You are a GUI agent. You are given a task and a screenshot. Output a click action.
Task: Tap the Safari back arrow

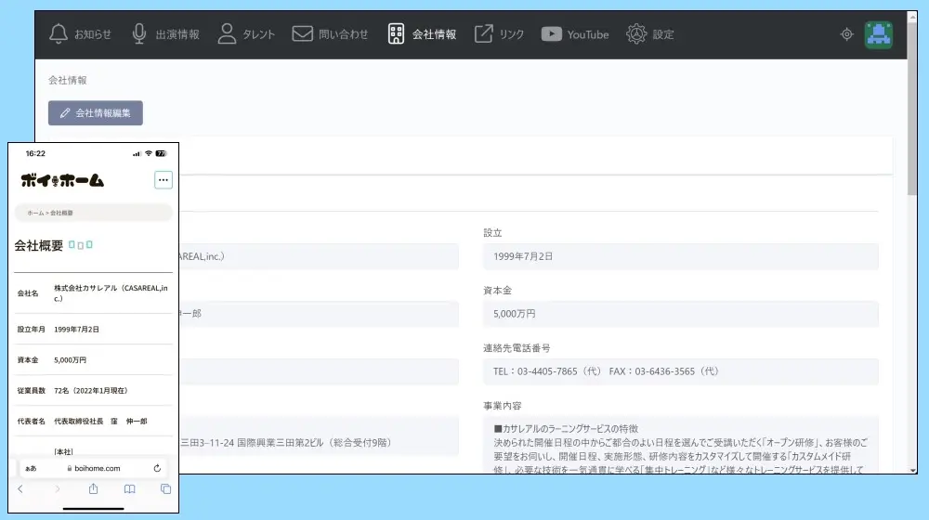click(x=20, y=488)
